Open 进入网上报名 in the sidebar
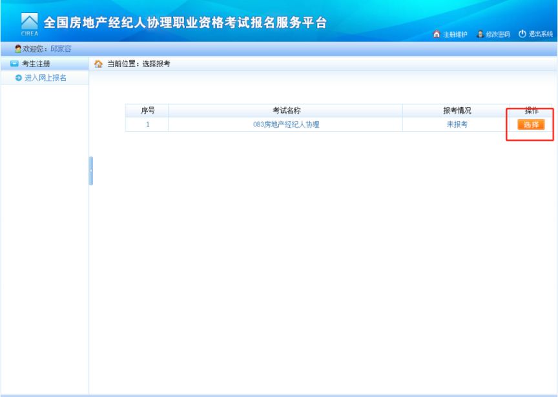This screenshot has height=397, width=558. tap(45, 77)
